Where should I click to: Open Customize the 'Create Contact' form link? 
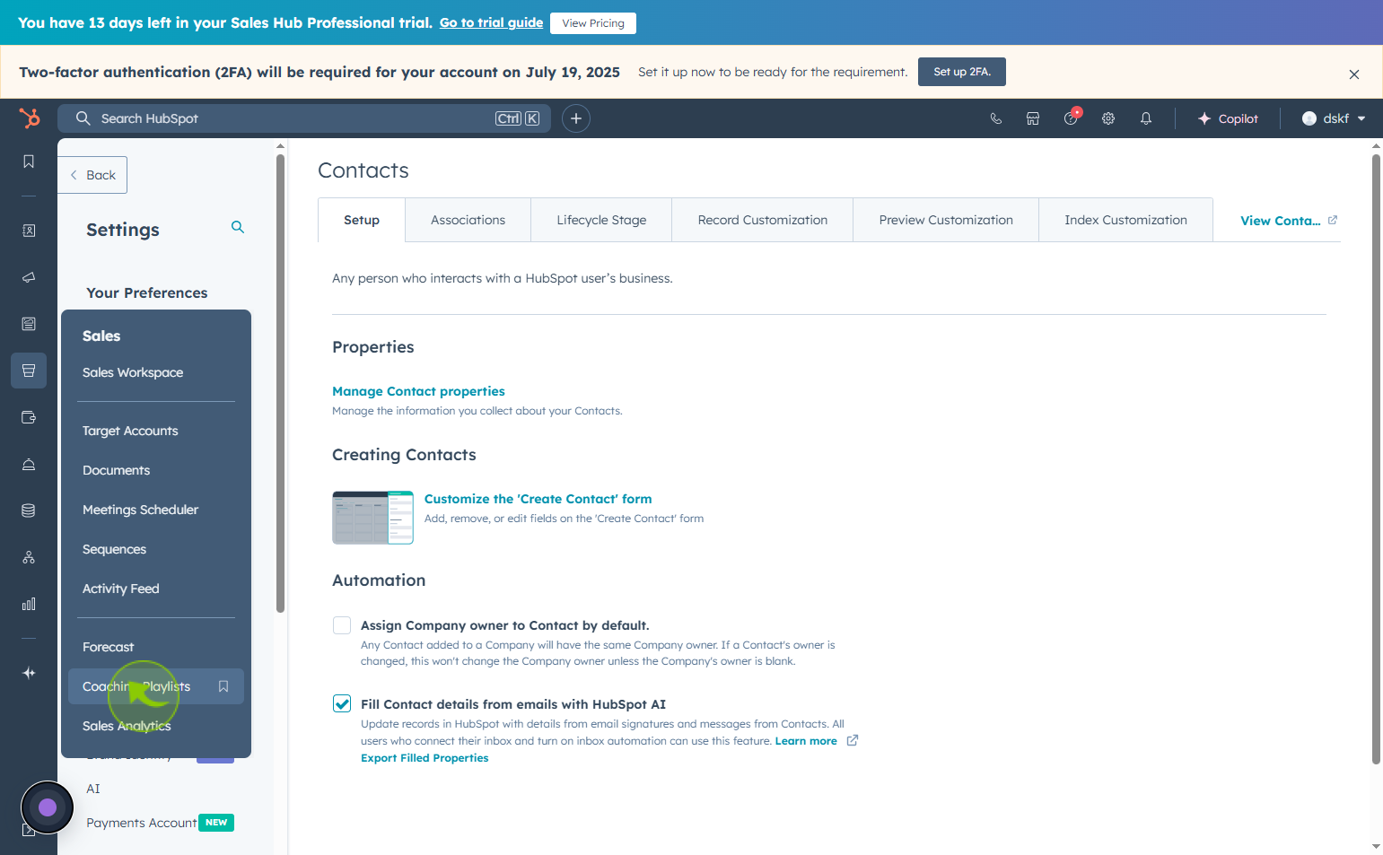pyautogui.click(x=538, y=499)
